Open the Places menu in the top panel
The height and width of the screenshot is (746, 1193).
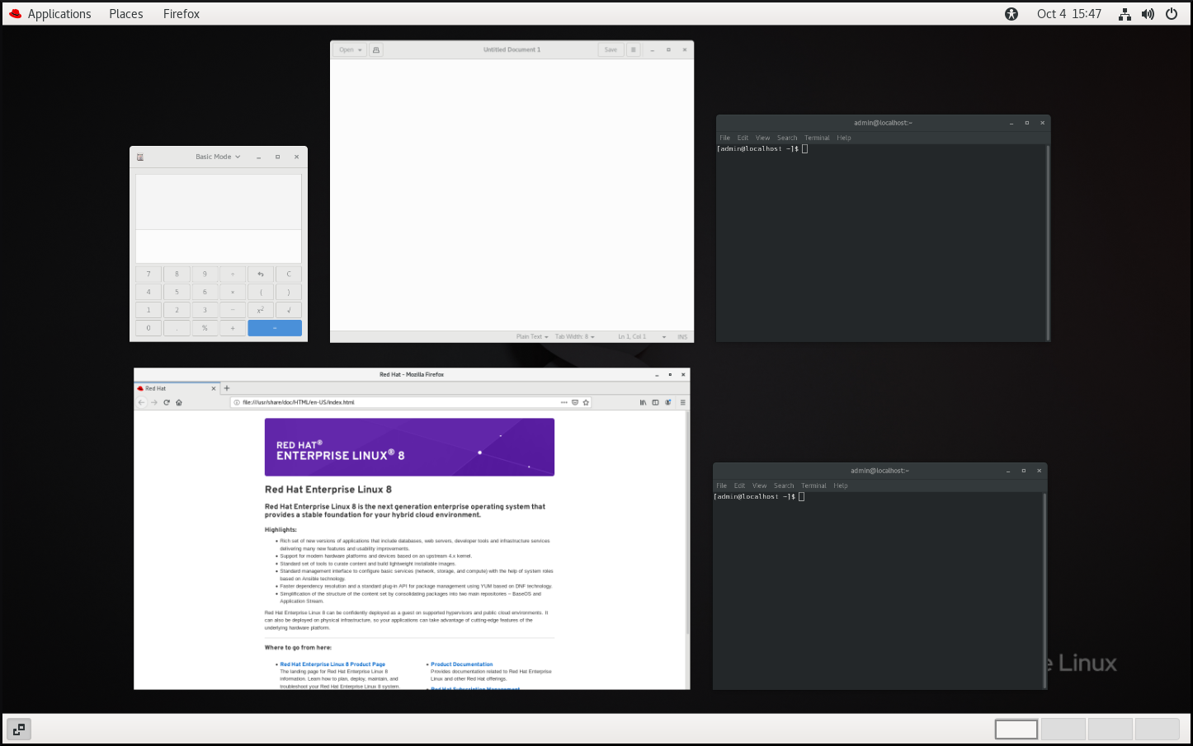(125, 14)
